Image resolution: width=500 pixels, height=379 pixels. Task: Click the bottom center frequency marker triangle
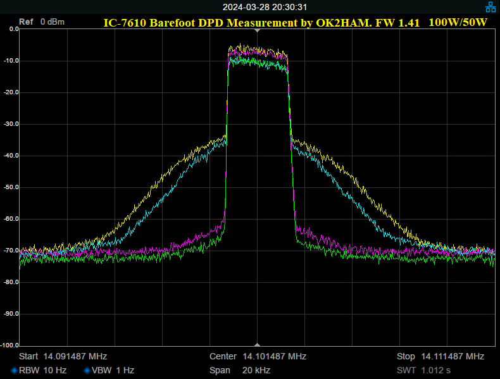coord(258,345)
